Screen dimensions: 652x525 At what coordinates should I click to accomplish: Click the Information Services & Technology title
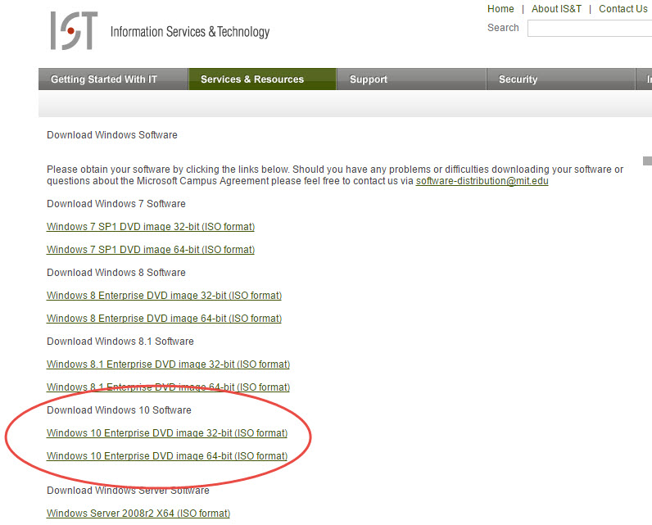[190, 32]
